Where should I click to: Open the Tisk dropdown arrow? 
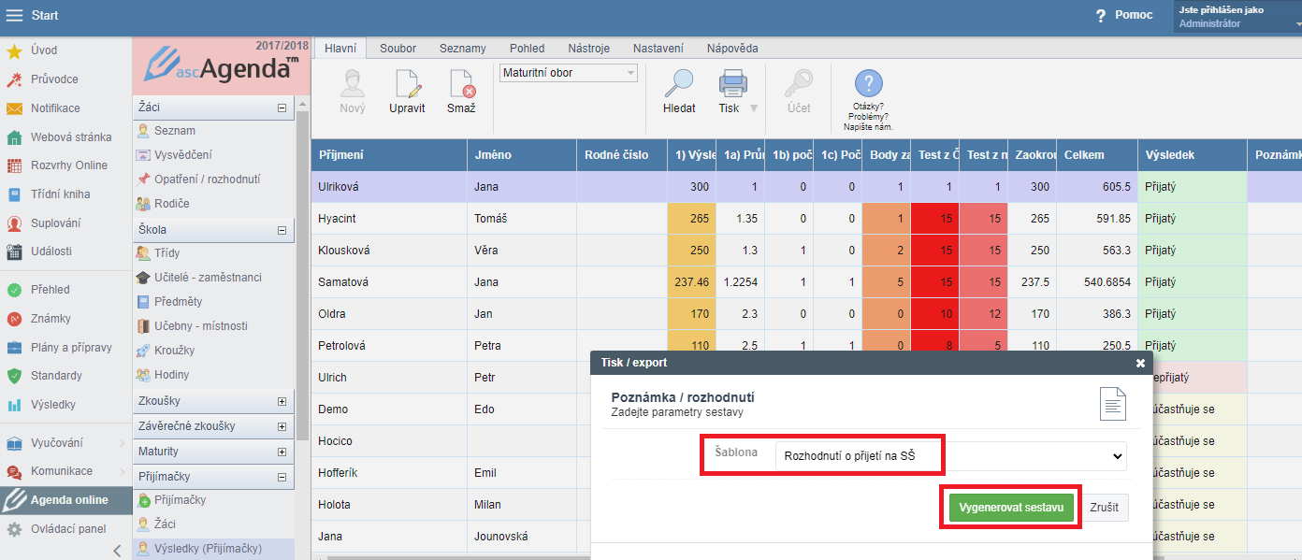click(754, 108)
